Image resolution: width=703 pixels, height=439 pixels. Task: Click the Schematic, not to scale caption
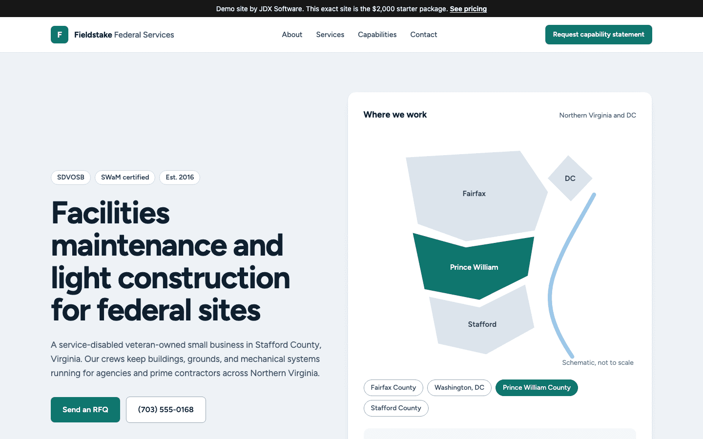[598, 362]
